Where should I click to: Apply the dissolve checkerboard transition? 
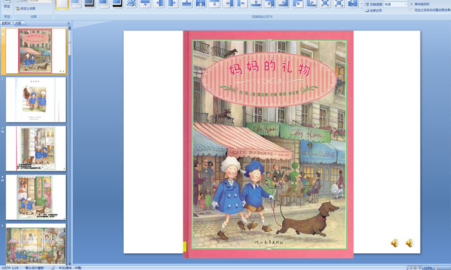point(131,4)
